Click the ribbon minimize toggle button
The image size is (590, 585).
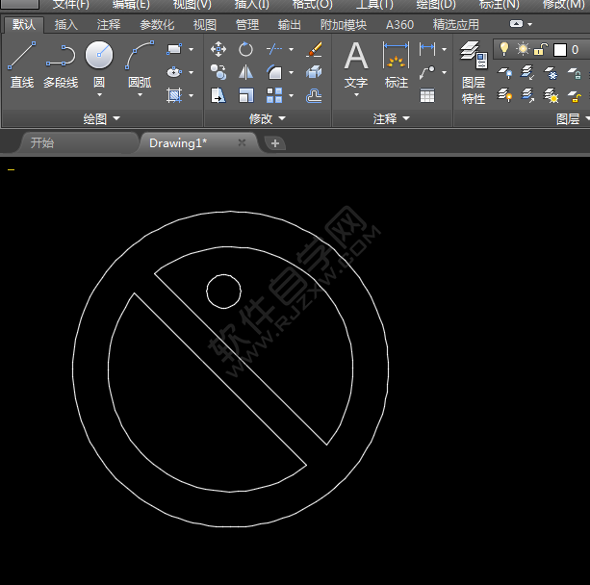[x=516, y=24]
